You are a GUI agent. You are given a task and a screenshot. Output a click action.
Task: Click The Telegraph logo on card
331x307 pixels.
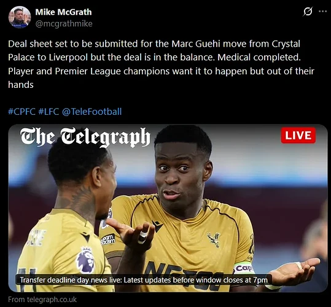[85, 137]
